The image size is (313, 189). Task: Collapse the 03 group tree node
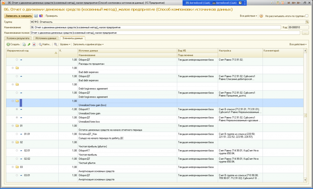(13, 167)
